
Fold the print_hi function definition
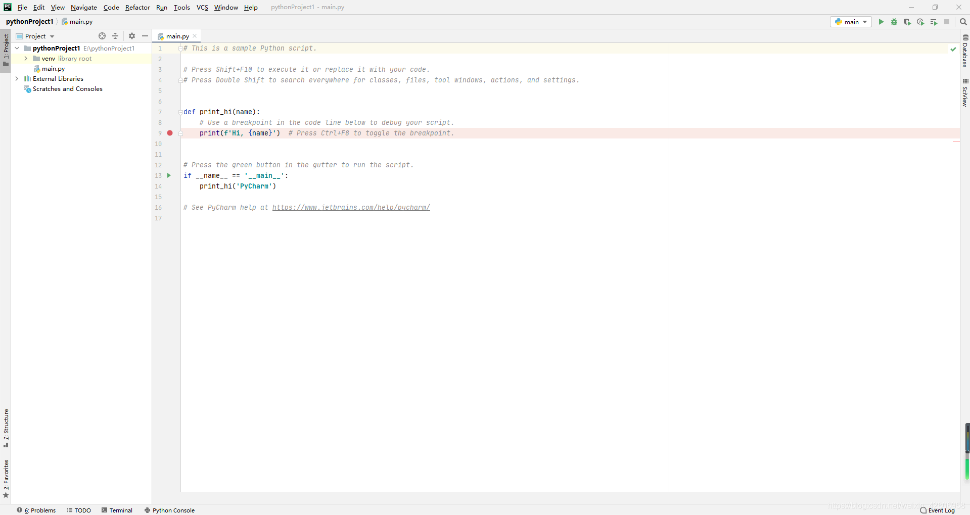point(180,112)
